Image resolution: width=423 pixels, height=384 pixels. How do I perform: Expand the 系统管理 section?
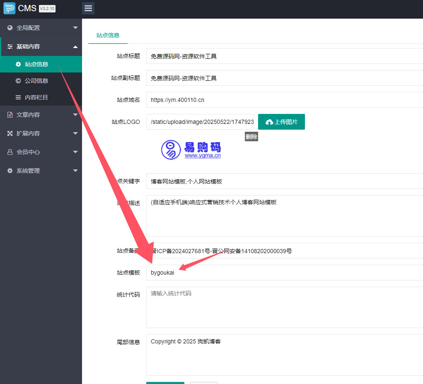pos(41,170)
